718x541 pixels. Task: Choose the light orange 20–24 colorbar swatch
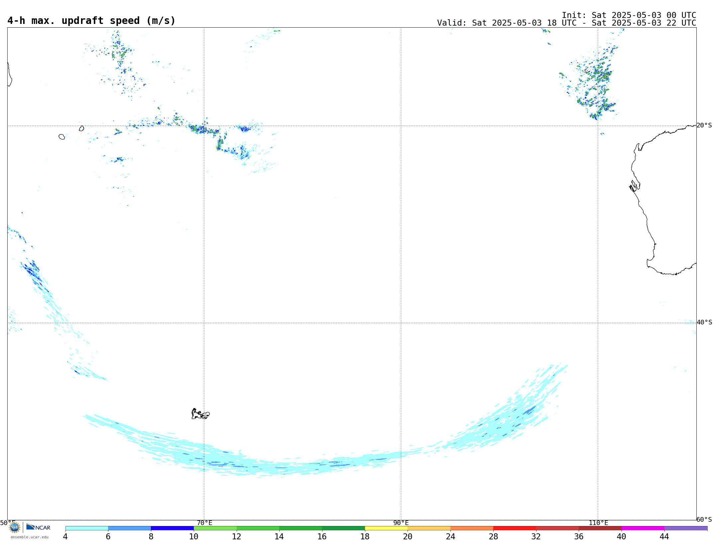(429, 528)
